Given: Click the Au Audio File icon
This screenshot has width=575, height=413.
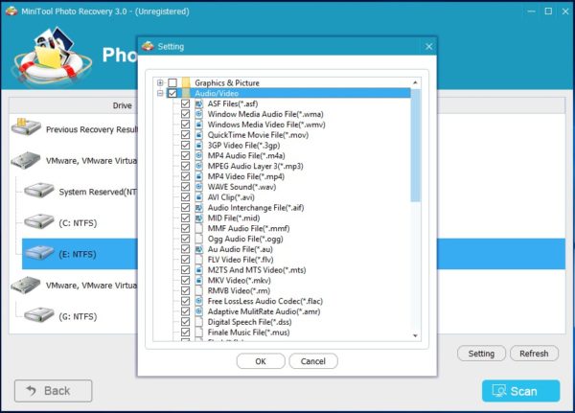Looking at the screenshot, I should [198, 249].
